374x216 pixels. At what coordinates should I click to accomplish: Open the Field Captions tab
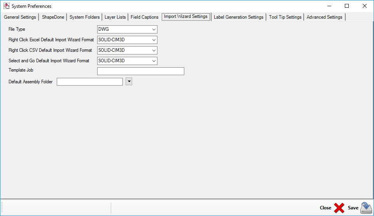tap(145, 17)
